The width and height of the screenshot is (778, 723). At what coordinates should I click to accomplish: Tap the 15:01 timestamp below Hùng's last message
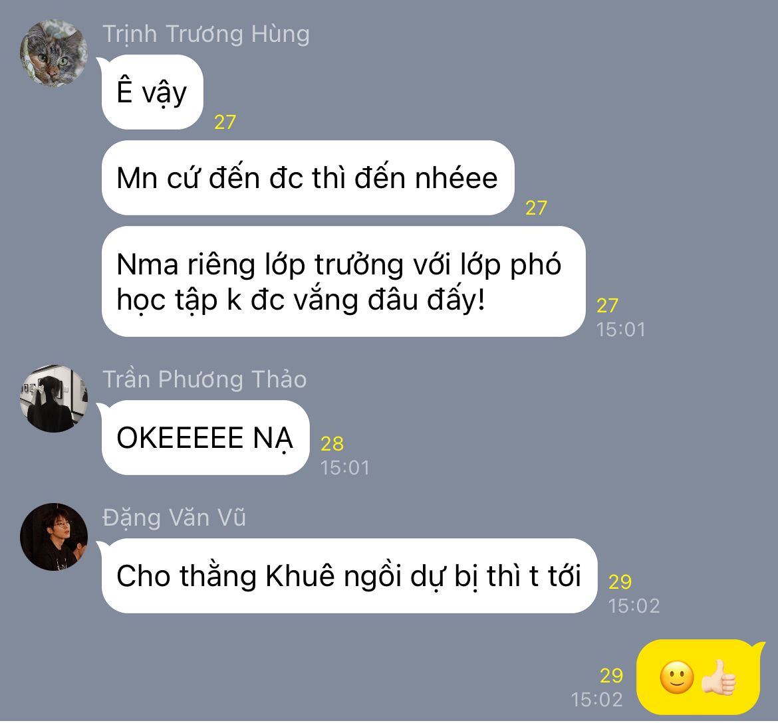tap(620, 330)
